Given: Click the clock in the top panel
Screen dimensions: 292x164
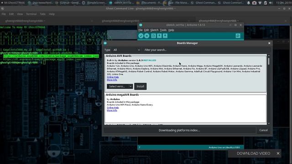Looking at the screenshot, I should click(283, 3).
